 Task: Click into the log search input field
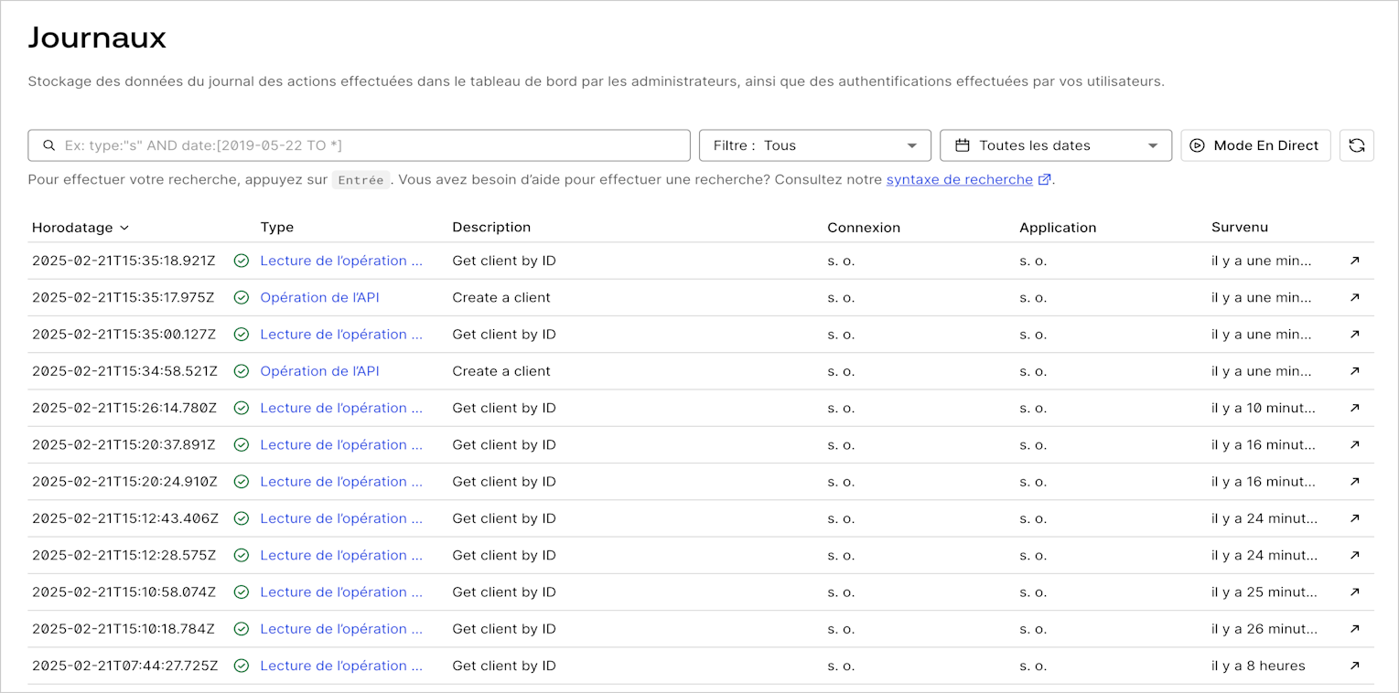tap(360, 145)
